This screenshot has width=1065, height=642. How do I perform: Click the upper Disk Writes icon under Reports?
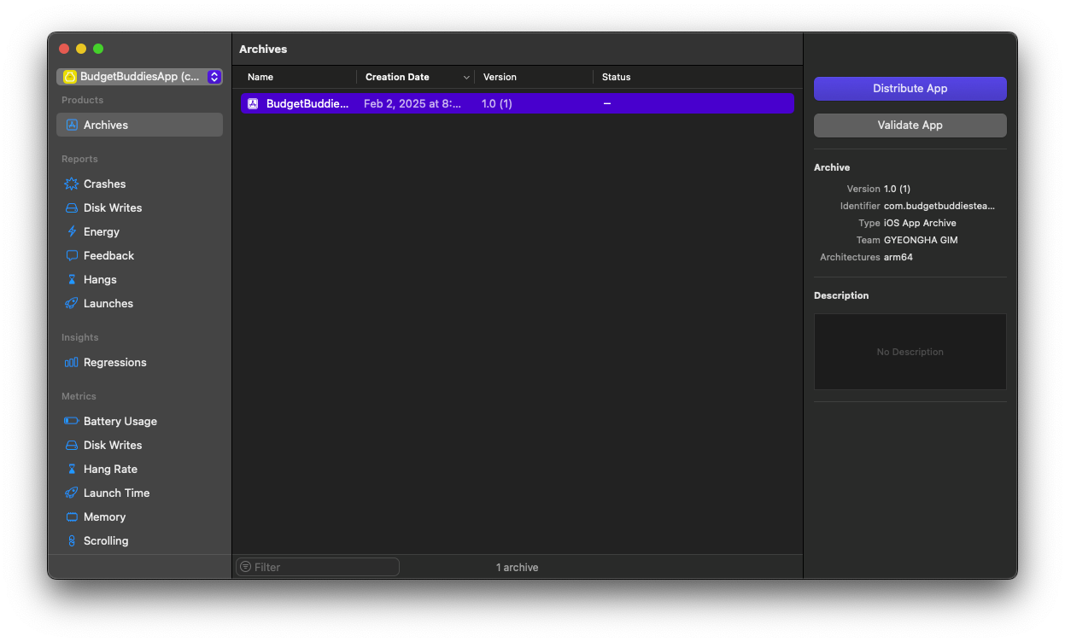coord(72,207)
